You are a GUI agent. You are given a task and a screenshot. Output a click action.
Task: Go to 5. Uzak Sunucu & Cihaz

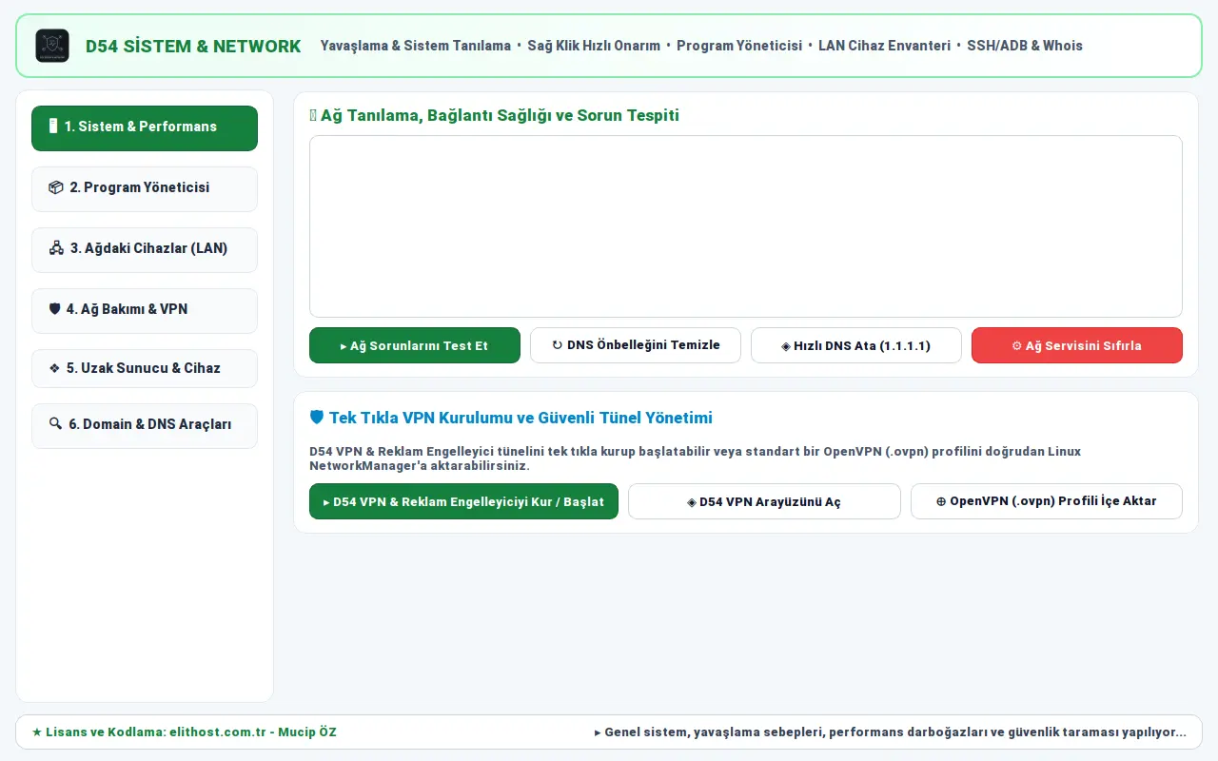(145, 368)
